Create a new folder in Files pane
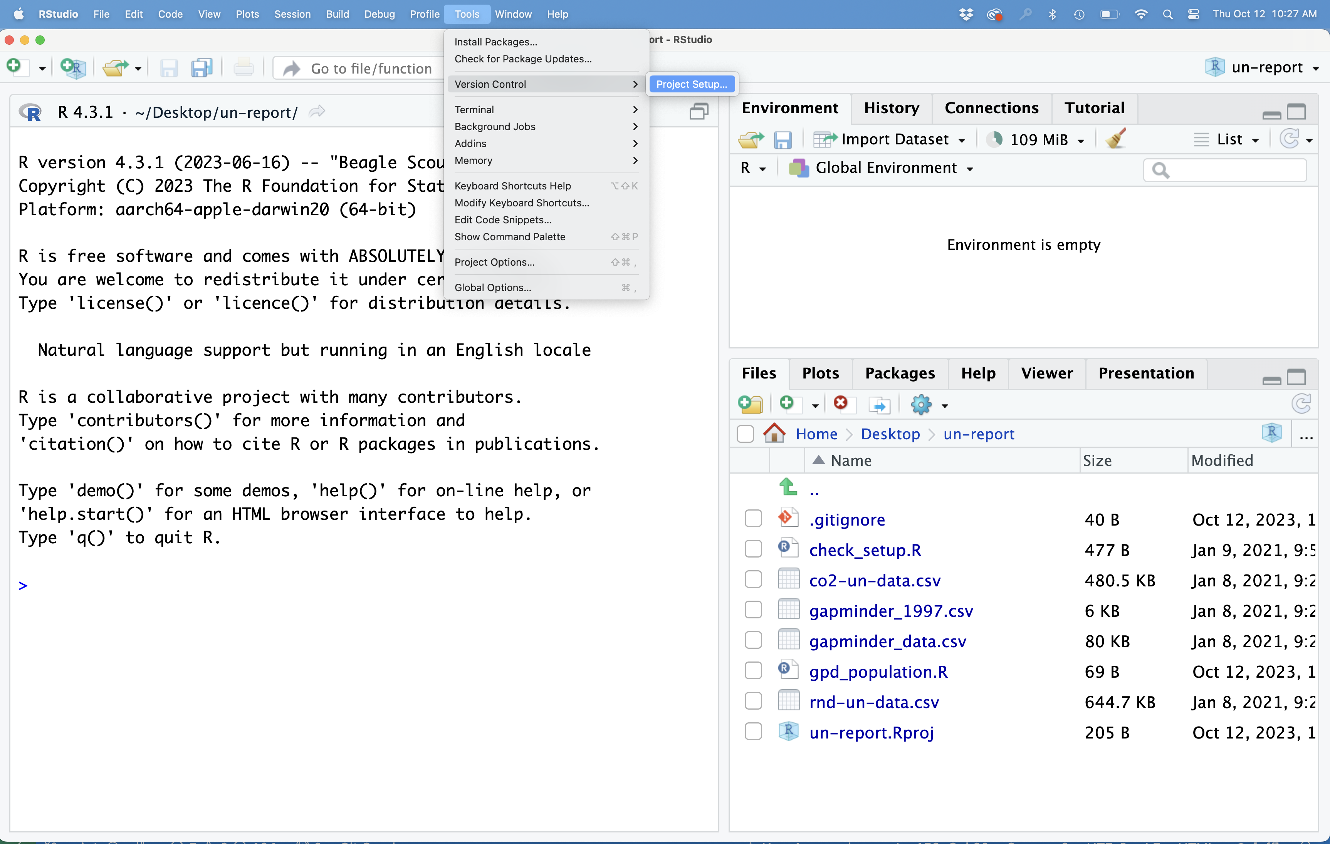This screenshot has width=1330, height=844. pos(750,405)
